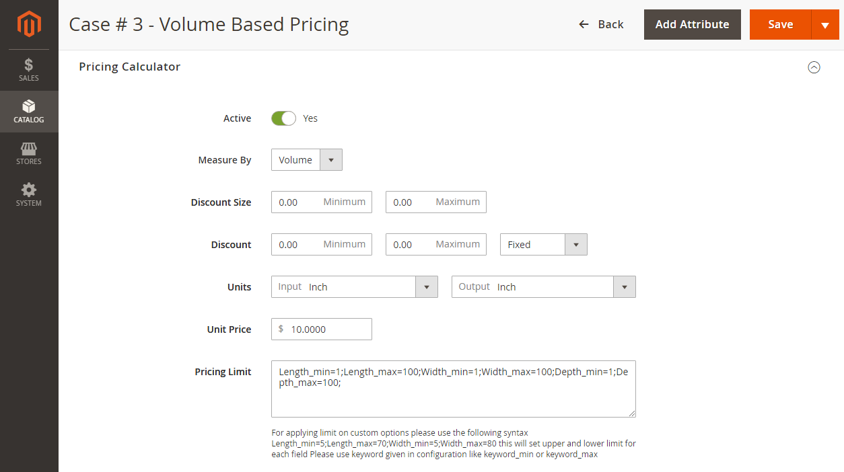Open the Discount type Fixed dropdown
Image resolution: width=844 pixels, height=472 pixels.
(x=543, y=245)
